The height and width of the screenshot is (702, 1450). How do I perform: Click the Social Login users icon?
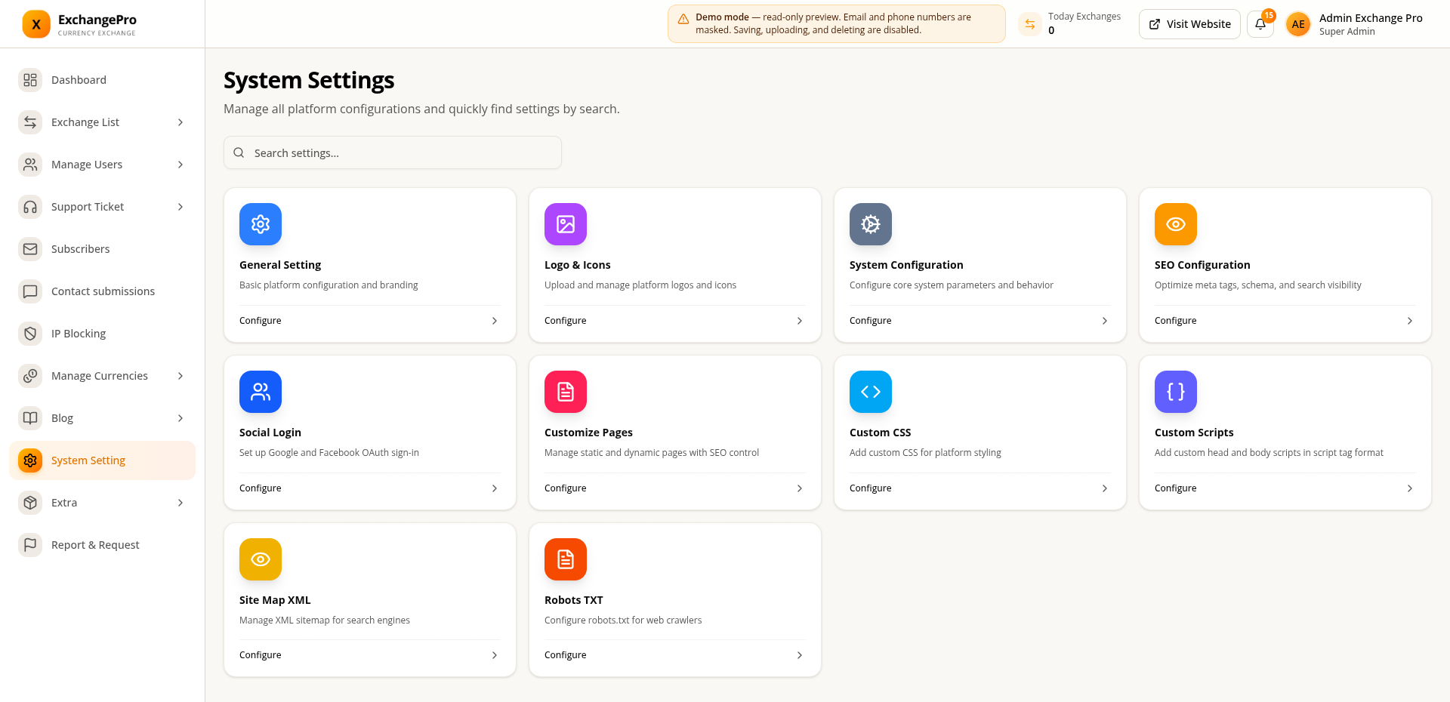[261, 392]
